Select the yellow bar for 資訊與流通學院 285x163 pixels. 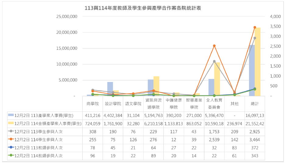(x=156, y=86)
